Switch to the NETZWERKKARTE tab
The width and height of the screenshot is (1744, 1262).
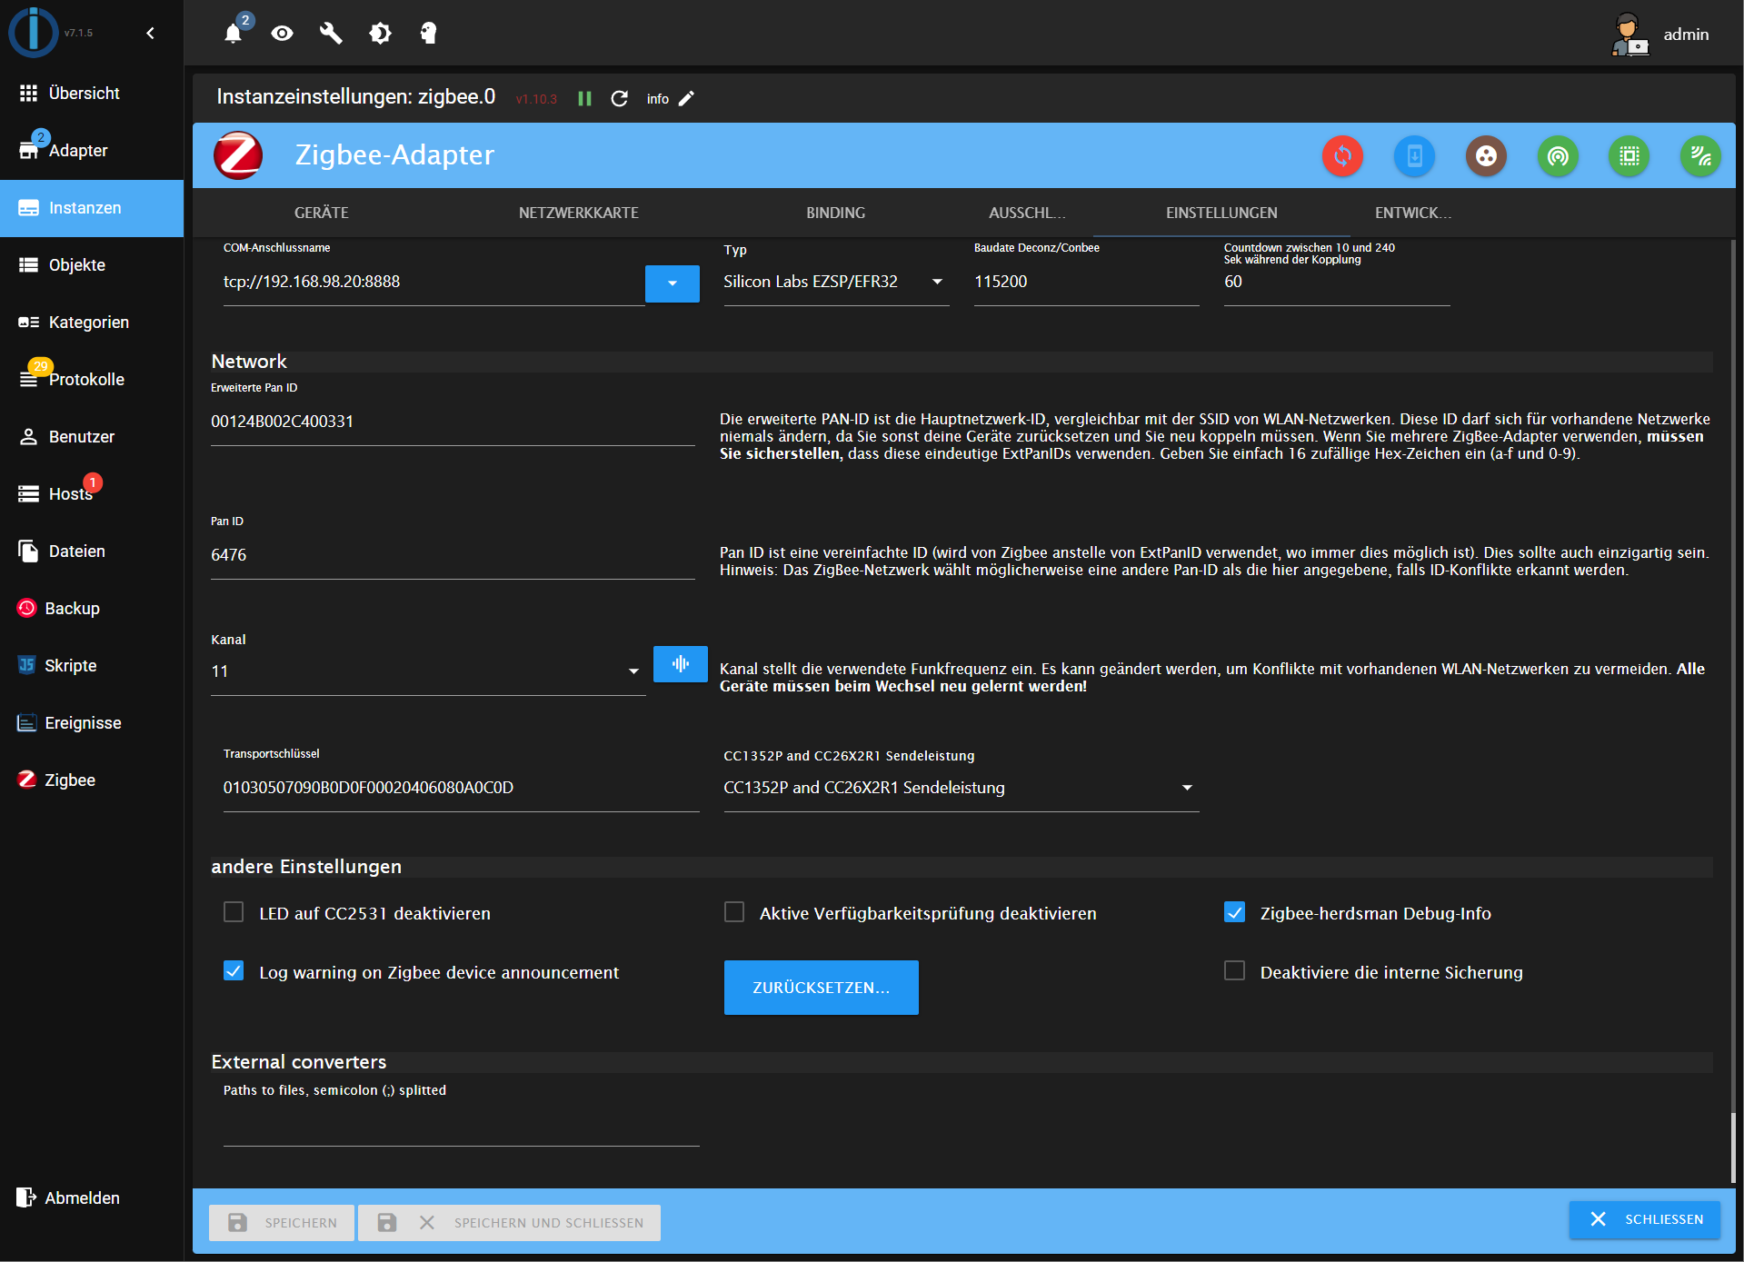point(578,213)
